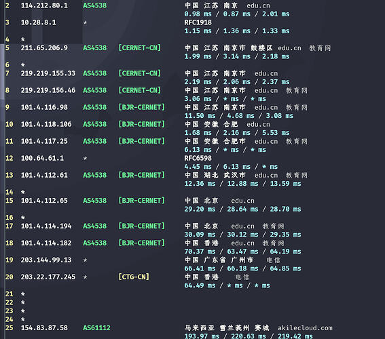Image resolution: width=385 pixels, height=339 pixels.
Task: Click IP 101.4.117.25
Action: tap(44, 141)
